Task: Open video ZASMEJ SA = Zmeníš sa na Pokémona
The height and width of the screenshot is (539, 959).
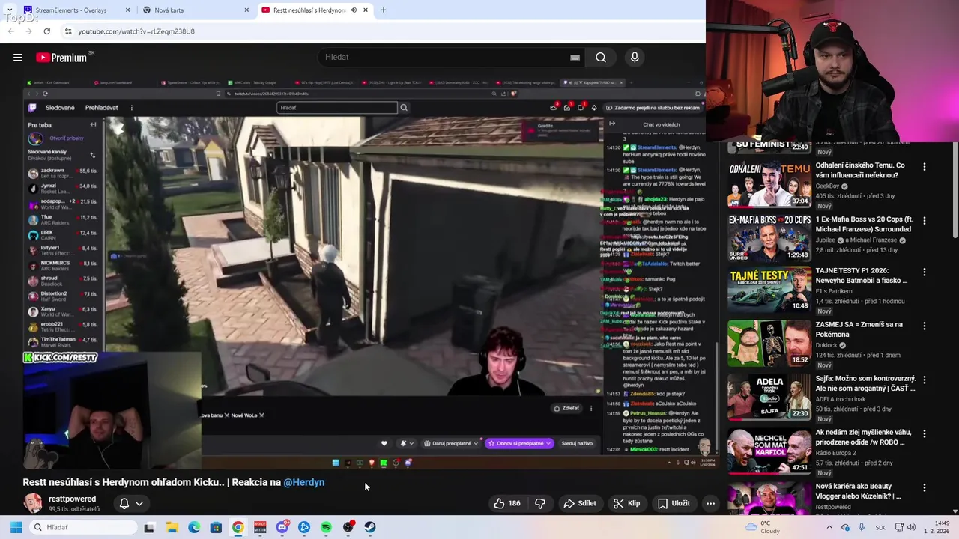Action: coord(859,329)
